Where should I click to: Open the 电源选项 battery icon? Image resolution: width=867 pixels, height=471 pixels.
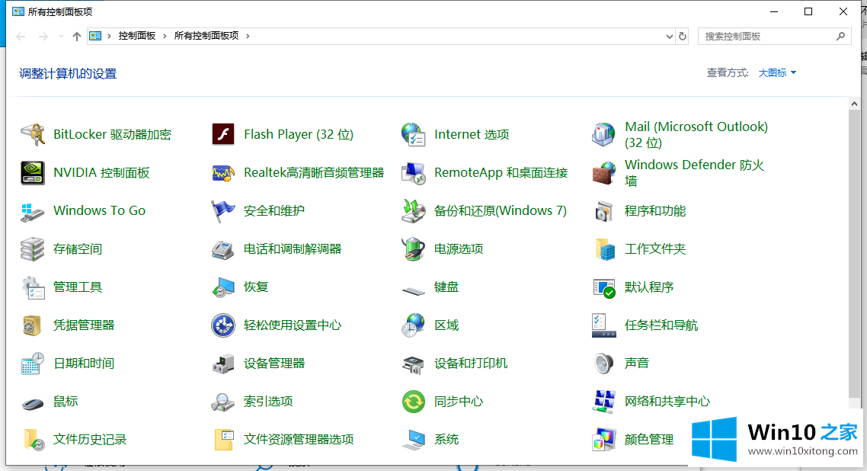413,248
